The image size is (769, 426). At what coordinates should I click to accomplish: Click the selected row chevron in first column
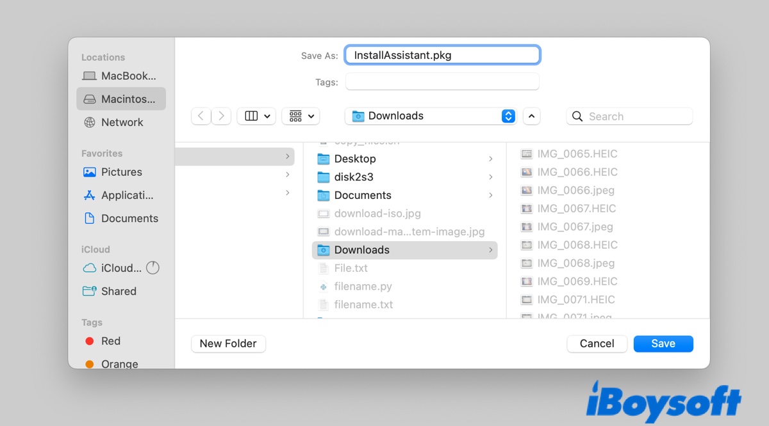click(287, 156)
